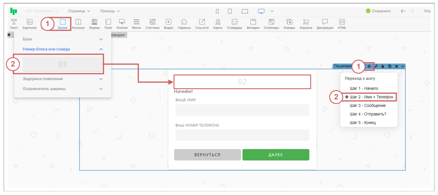This screenshot has height=195, width=438.
Task: Select the Корзина cart icon
Action: pyautogui.click(x=306, y=24)
